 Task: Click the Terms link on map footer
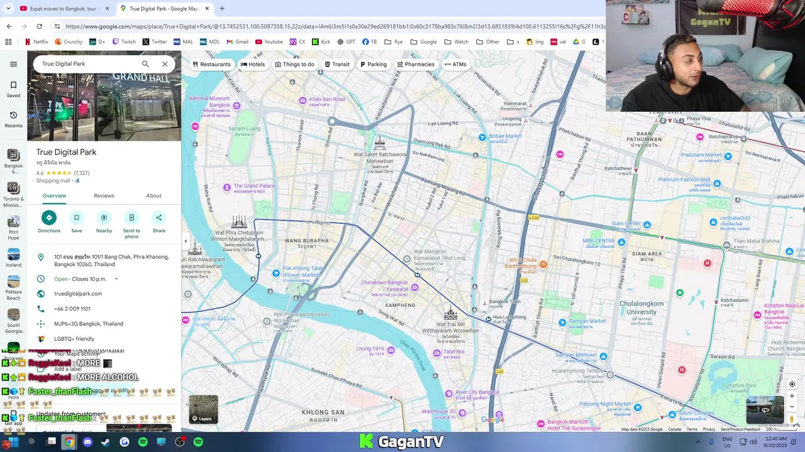[692, 429]
